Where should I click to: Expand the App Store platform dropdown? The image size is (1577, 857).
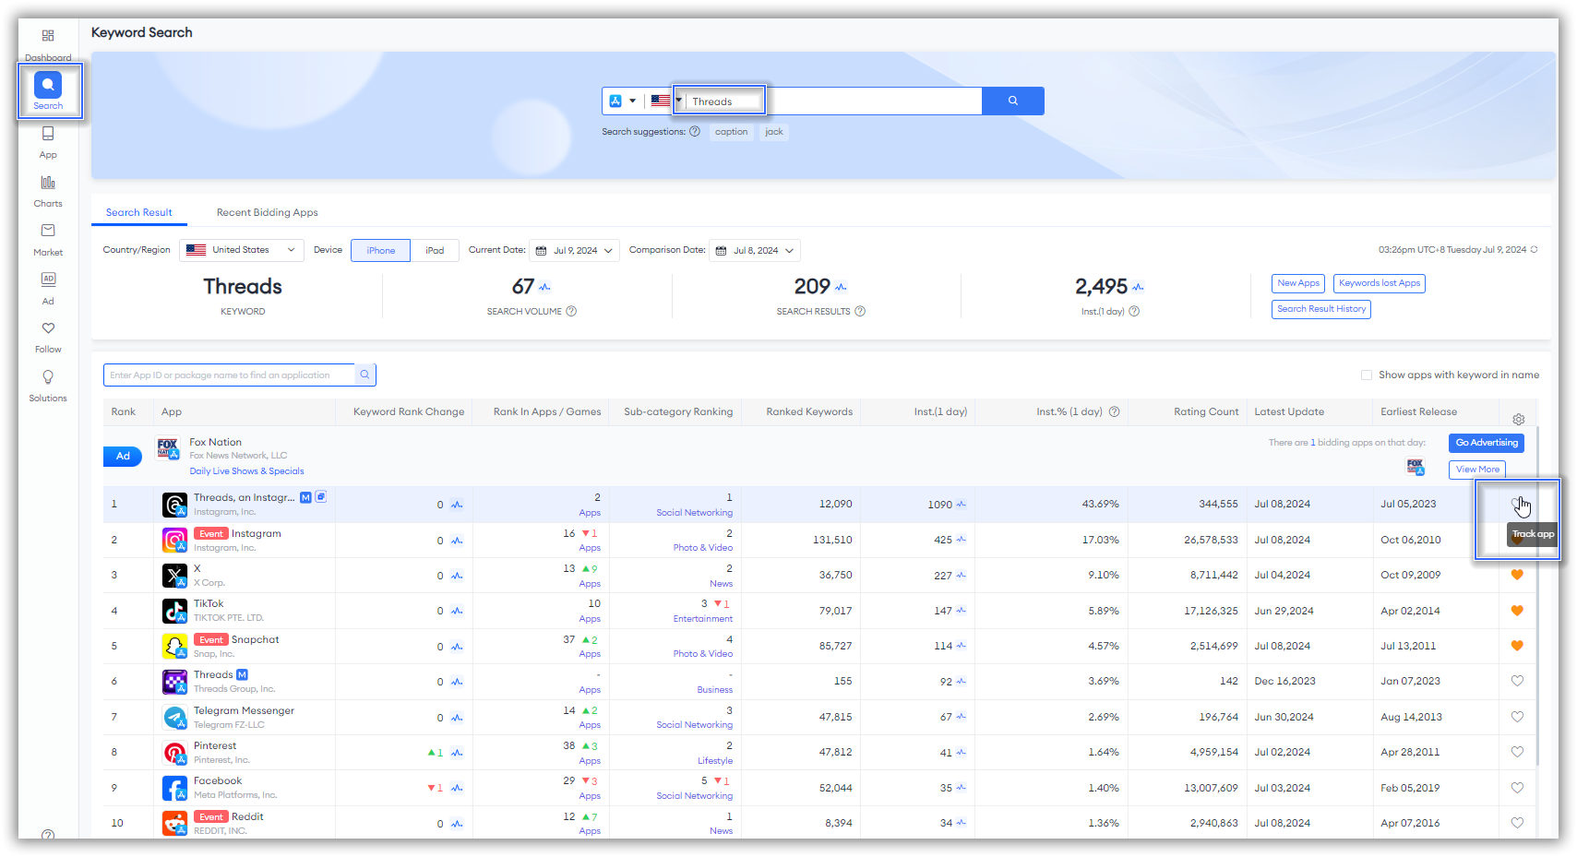point(623,101)
